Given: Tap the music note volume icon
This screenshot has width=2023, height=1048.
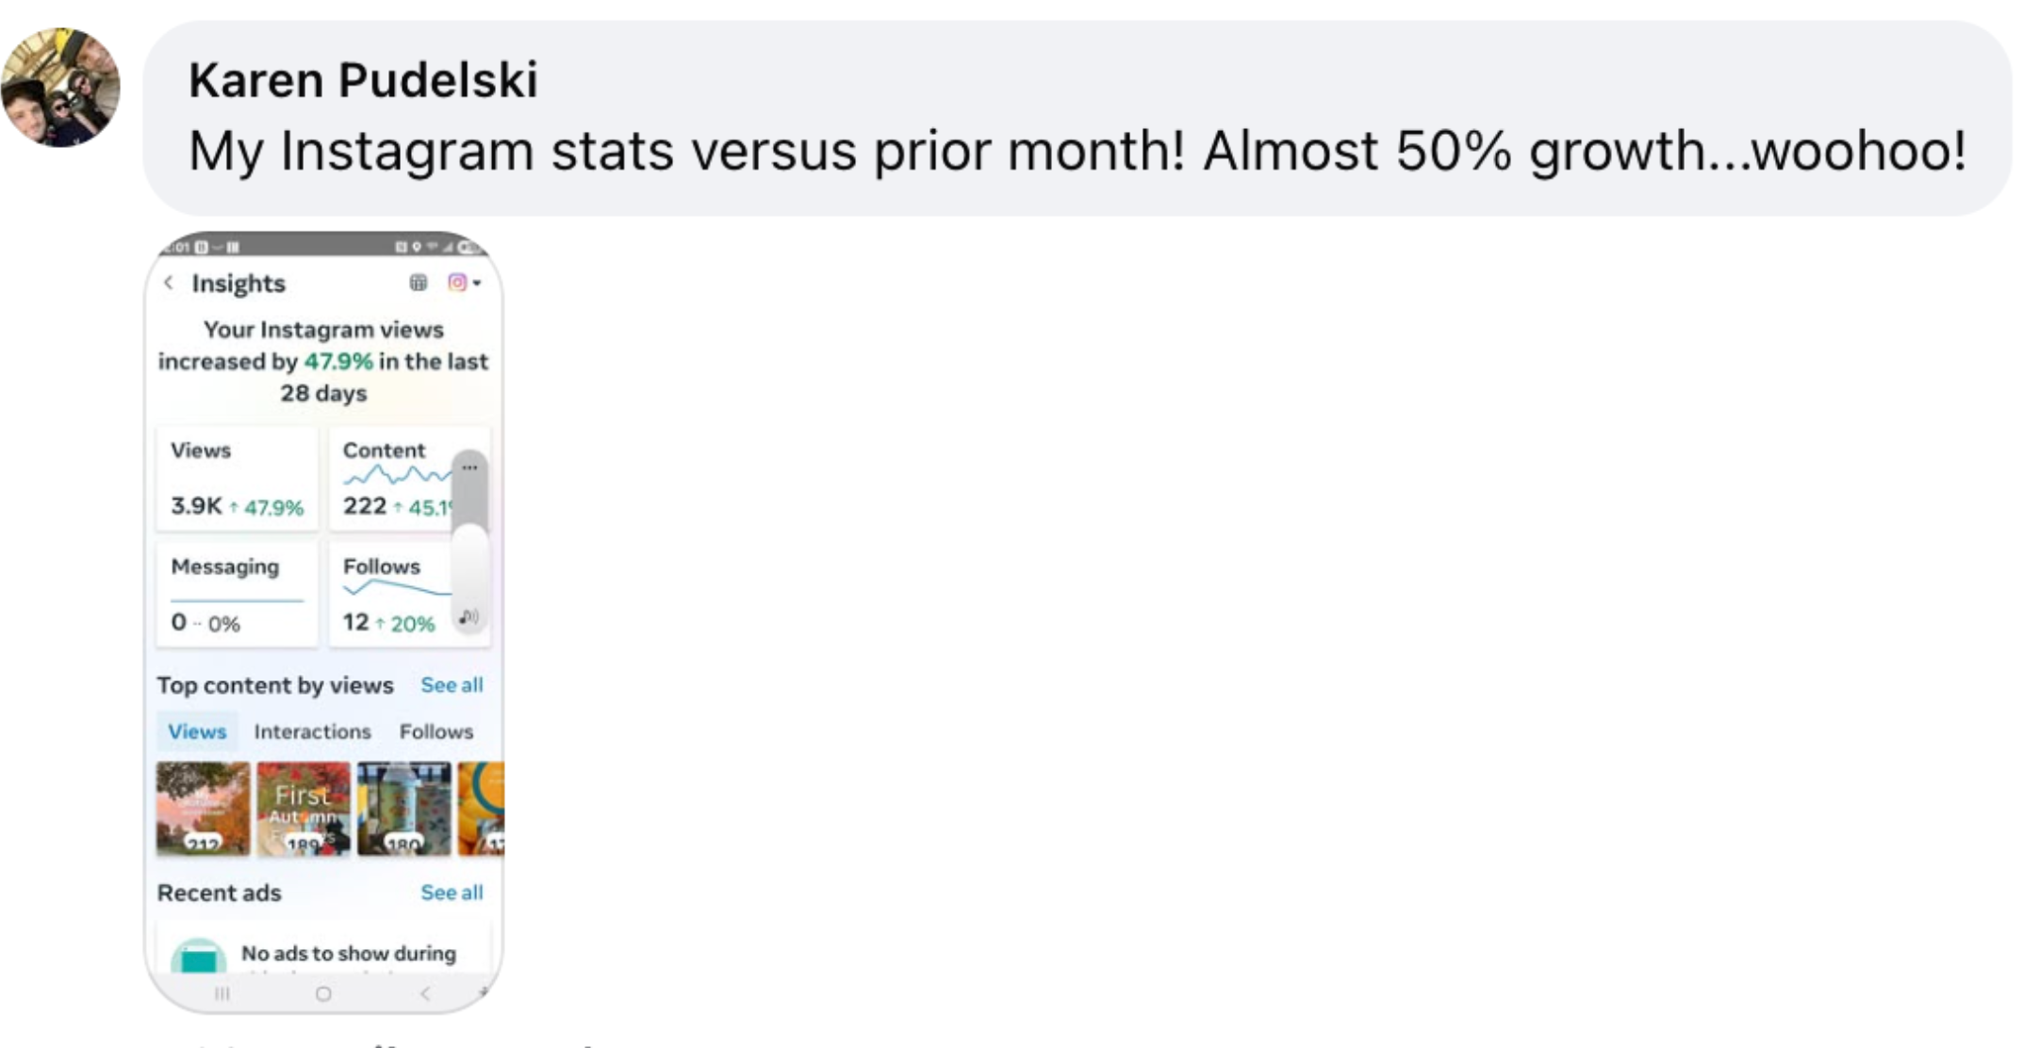Looking at the screenshot, I should pyautogui.click(x=469, y=618).
